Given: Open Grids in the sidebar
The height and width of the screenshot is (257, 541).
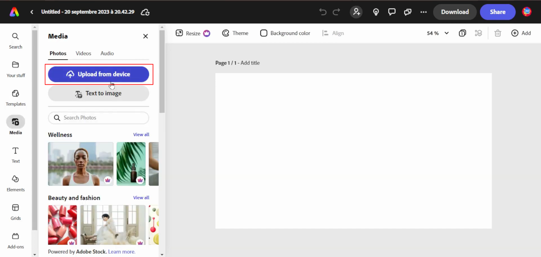Looking at the screenshot, I should (x=16, y=212).
